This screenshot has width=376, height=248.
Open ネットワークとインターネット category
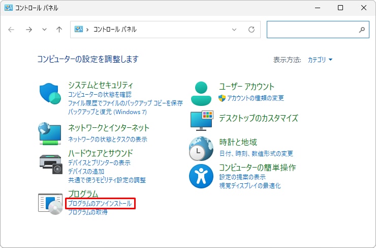coord(109,128)
